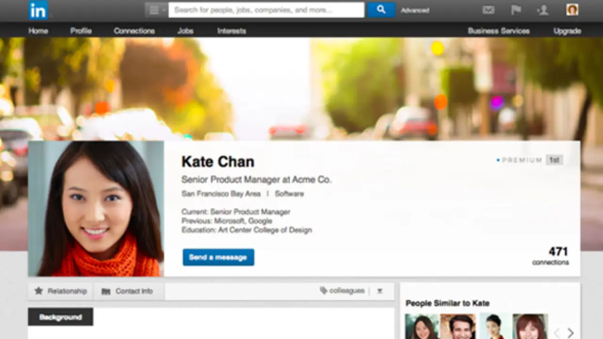This screenshot has width=603, height=339.
Task: Click the Relationship star tab
Action: [61, 291]
